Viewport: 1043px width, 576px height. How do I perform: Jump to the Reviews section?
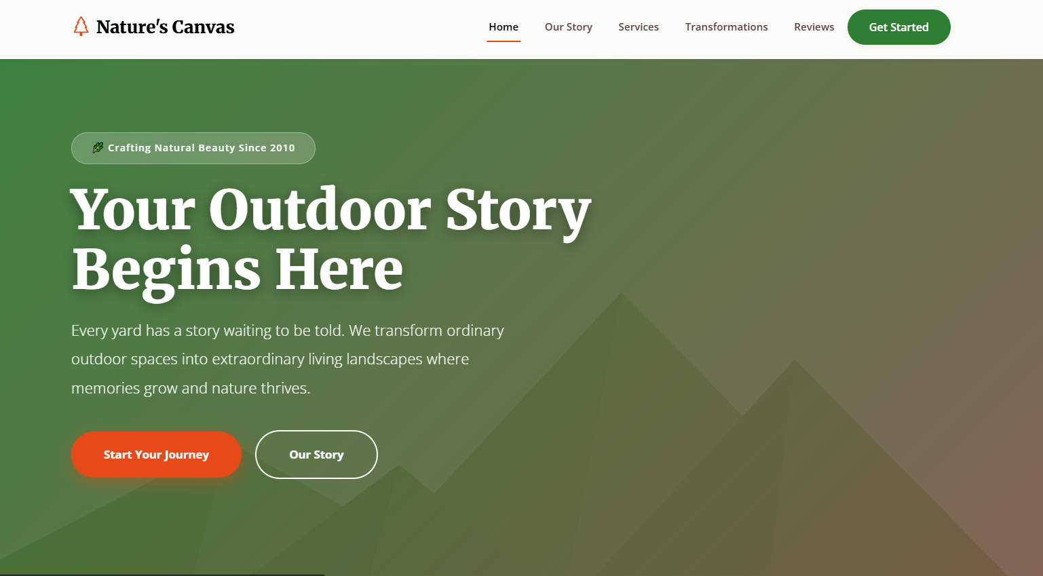tap(814, 27)
